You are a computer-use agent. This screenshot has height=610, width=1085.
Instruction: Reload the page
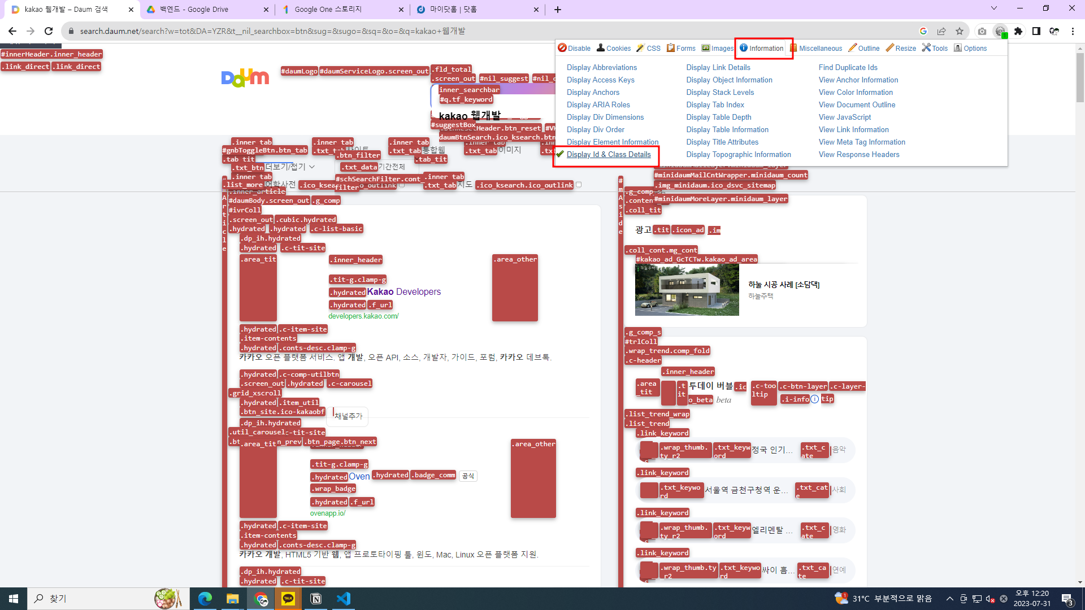(49, 31)
